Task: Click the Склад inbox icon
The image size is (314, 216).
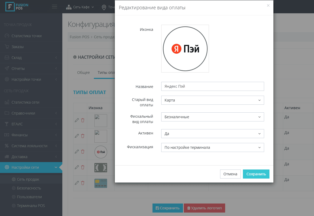Action: (7, 58)
